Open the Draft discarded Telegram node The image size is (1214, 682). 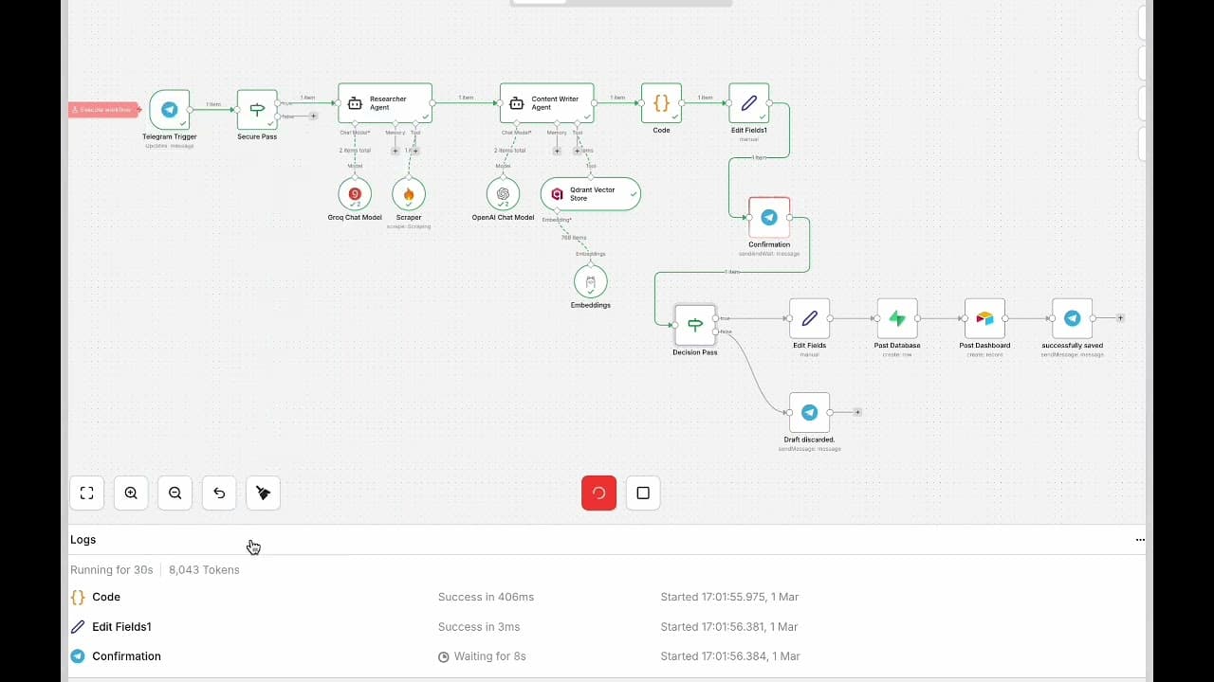tap(810, 413)
